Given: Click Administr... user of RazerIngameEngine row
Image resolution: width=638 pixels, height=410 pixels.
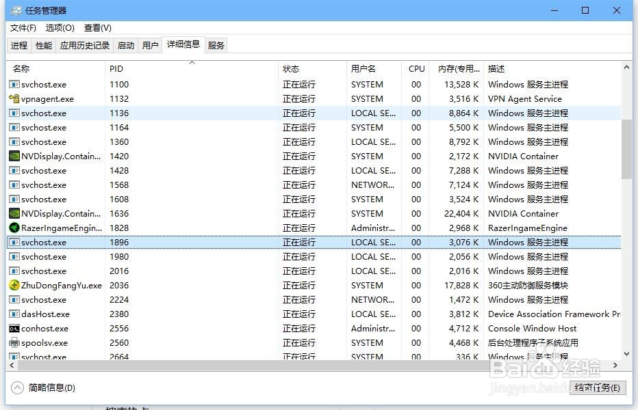Looking at the screenshot, I should point(373,228).
